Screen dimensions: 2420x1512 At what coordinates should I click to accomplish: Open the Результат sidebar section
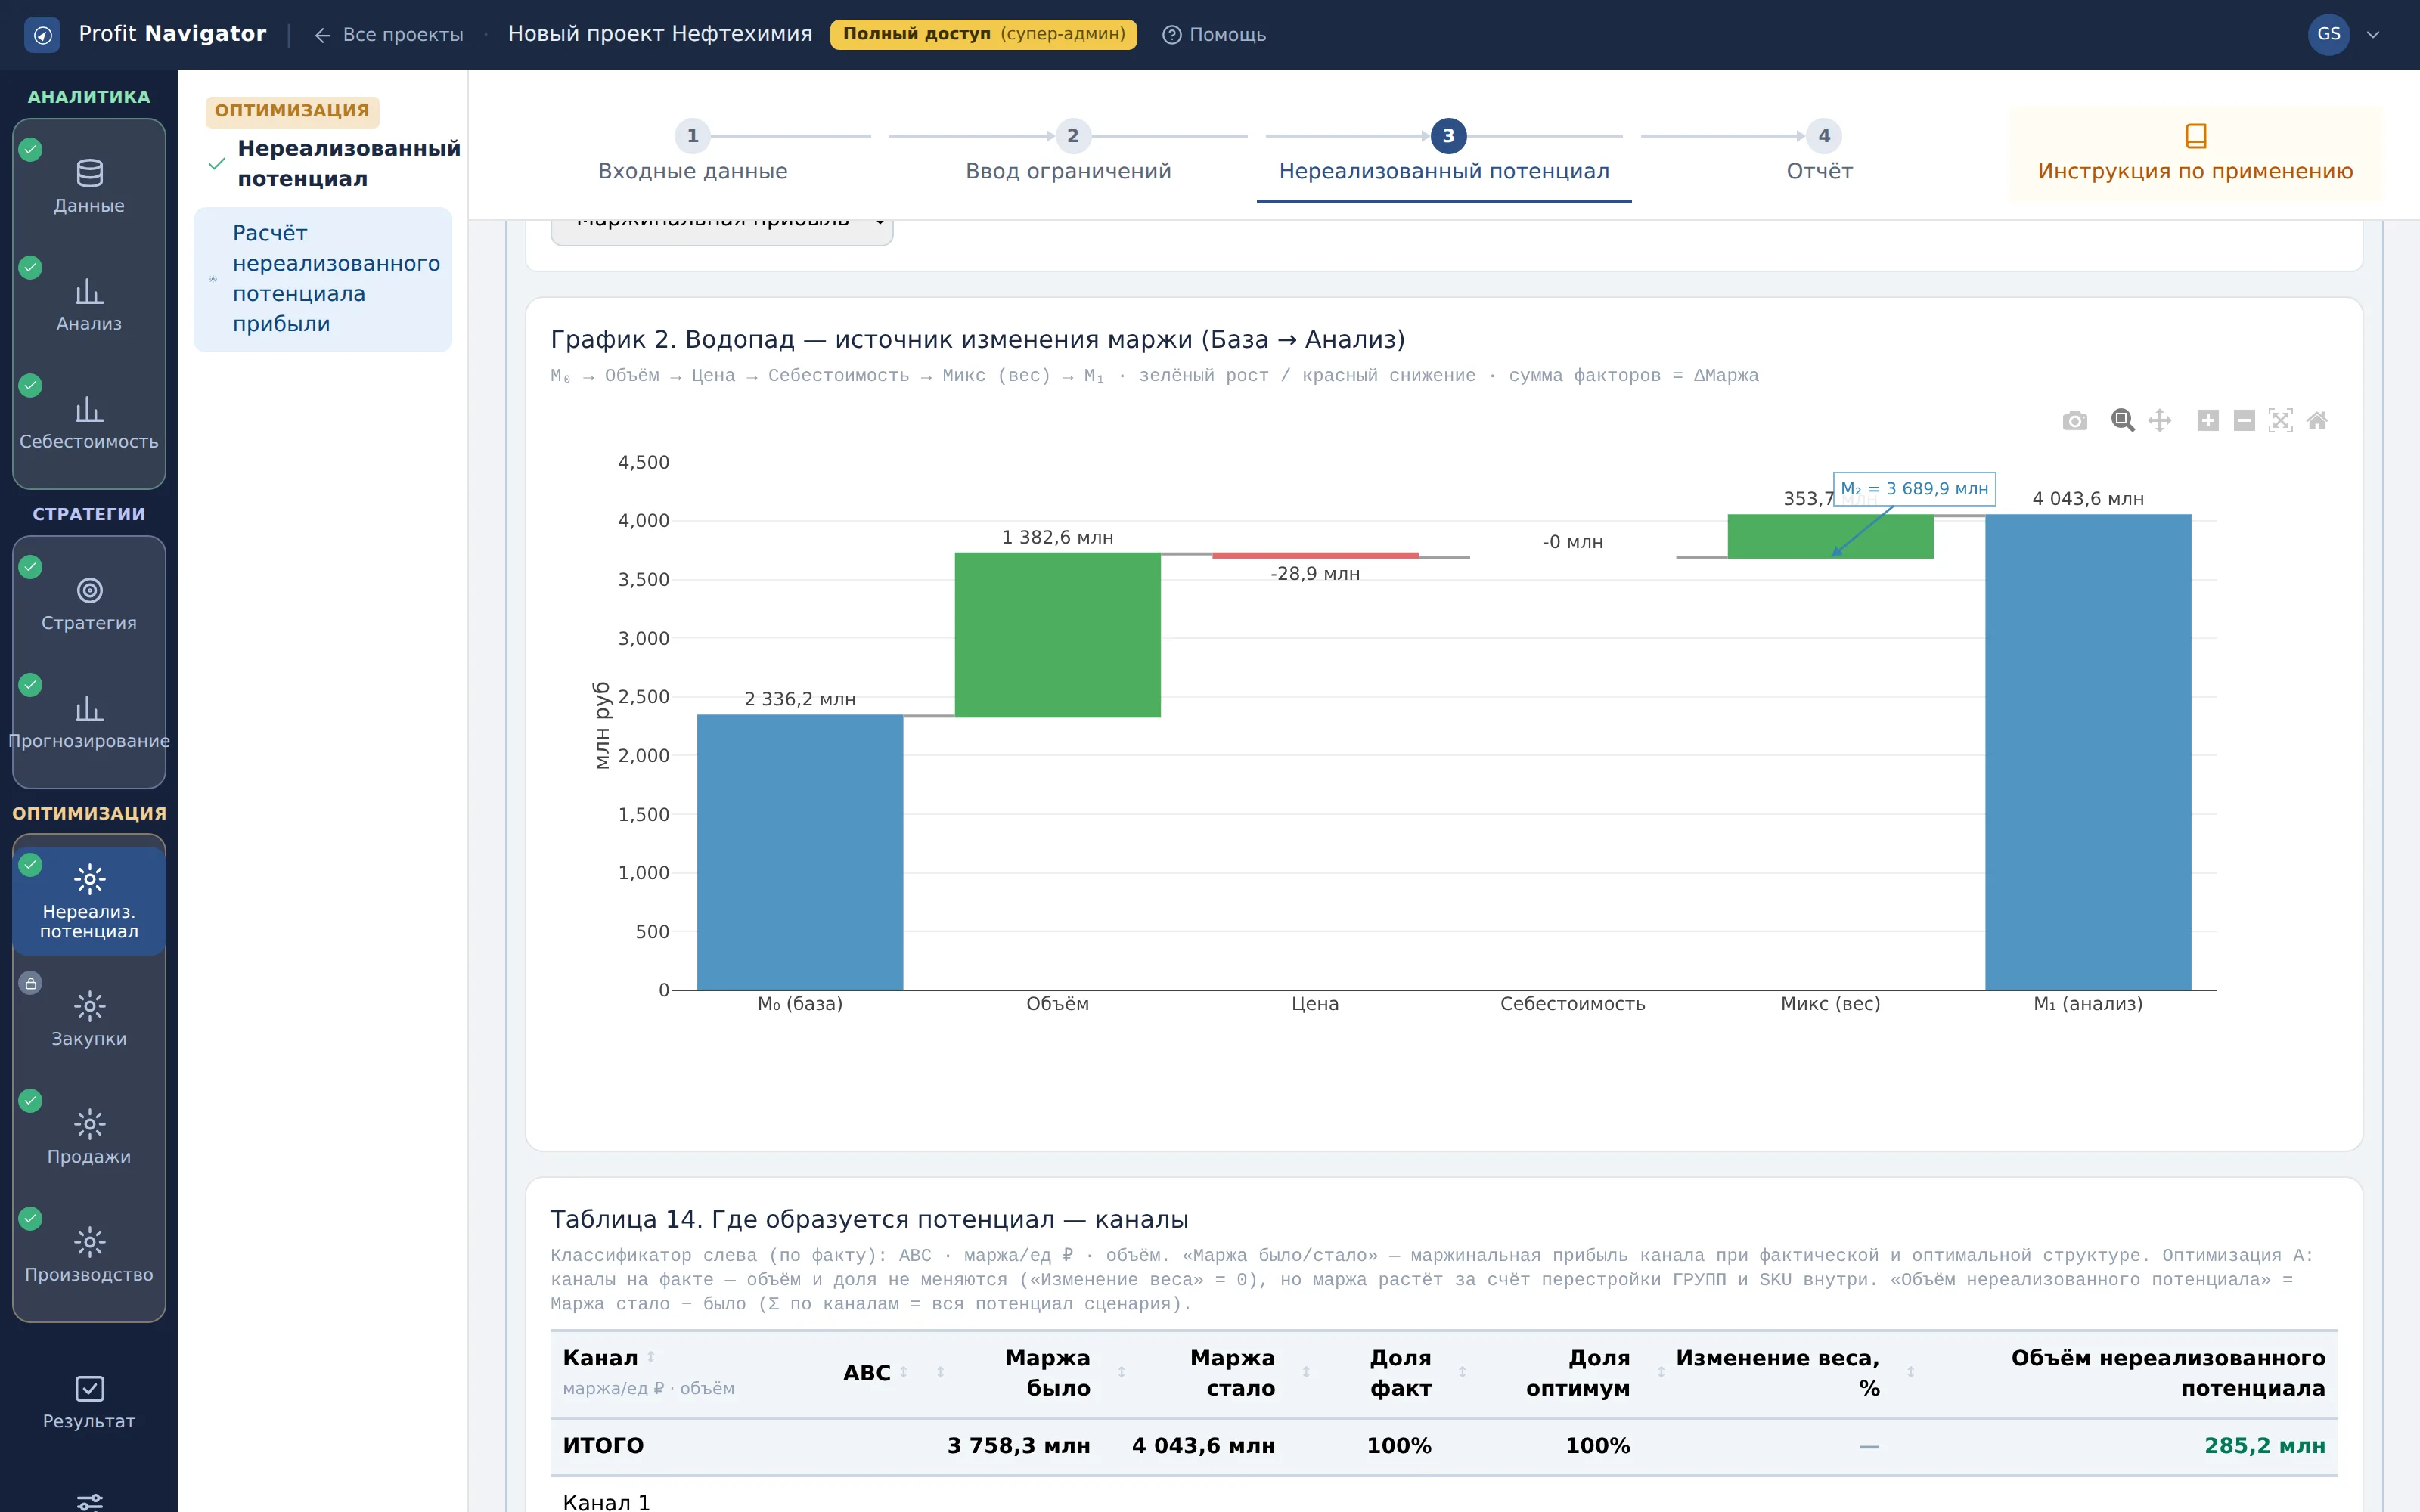pyautogui.click(x=89, y=1403)
